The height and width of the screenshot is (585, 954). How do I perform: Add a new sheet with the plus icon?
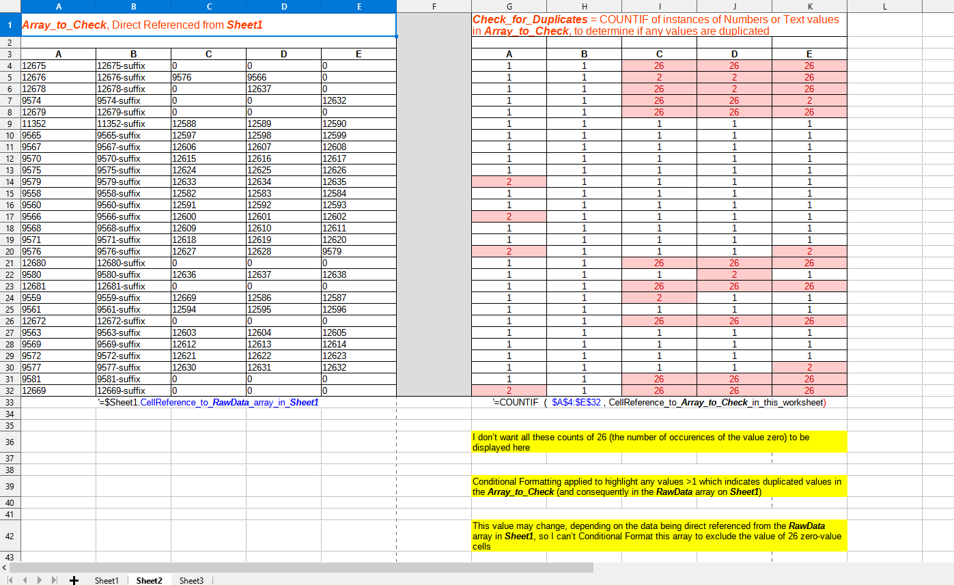74,581
